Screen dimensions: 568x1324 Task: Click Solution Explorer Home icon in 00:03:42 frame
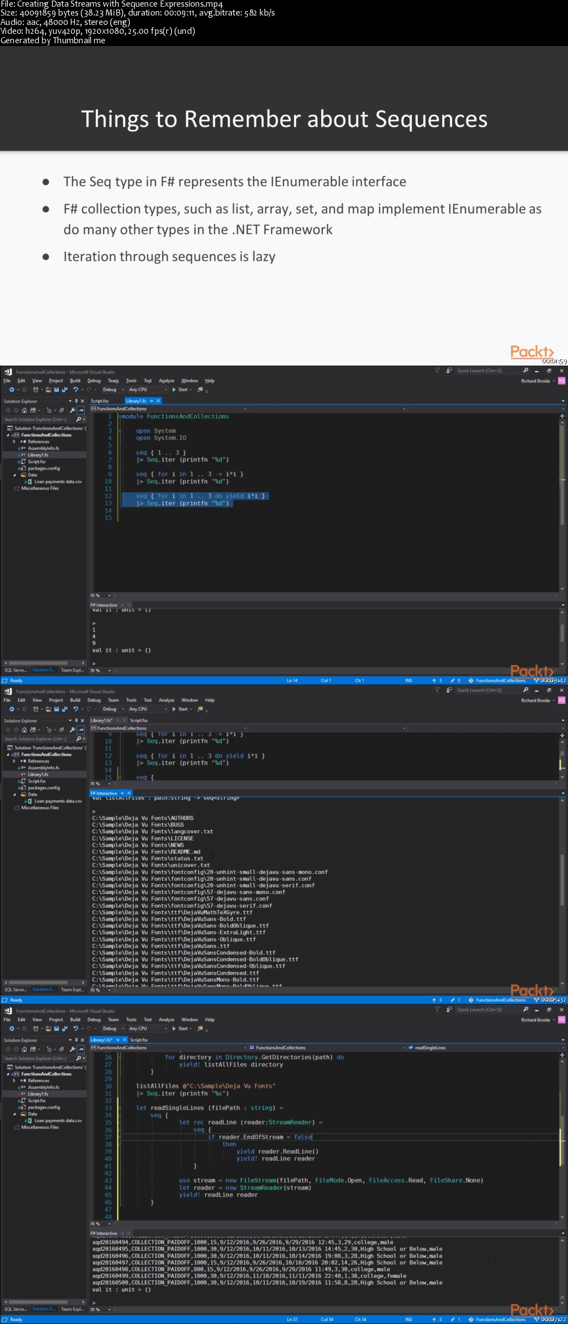coord(24,410)
